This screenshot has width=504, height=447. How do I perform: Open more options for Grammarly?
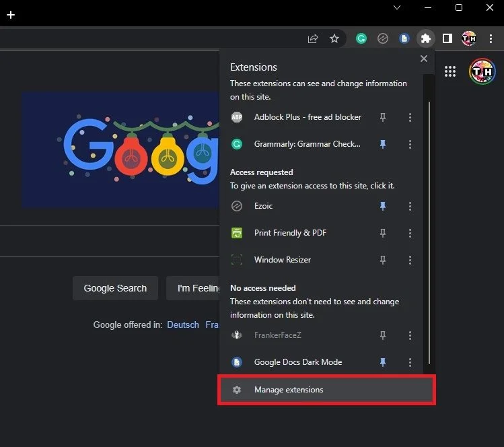pos(410,144)
